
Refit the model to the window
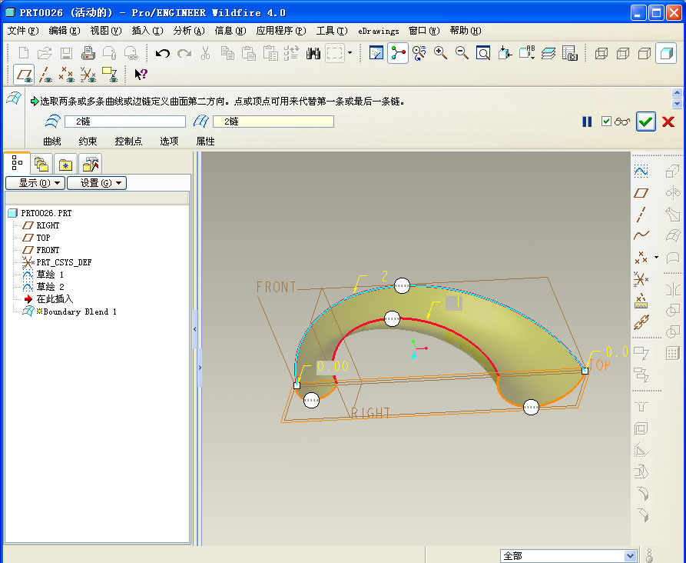[483, 53]
